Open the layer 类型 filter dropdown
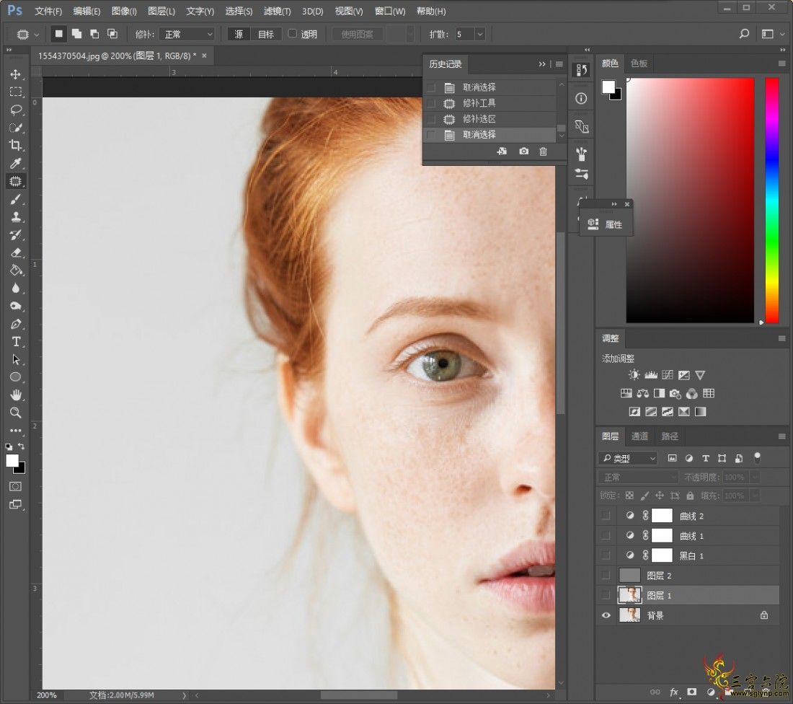The width and height of the screenshot is (793, 704). [x=629, y=458]
